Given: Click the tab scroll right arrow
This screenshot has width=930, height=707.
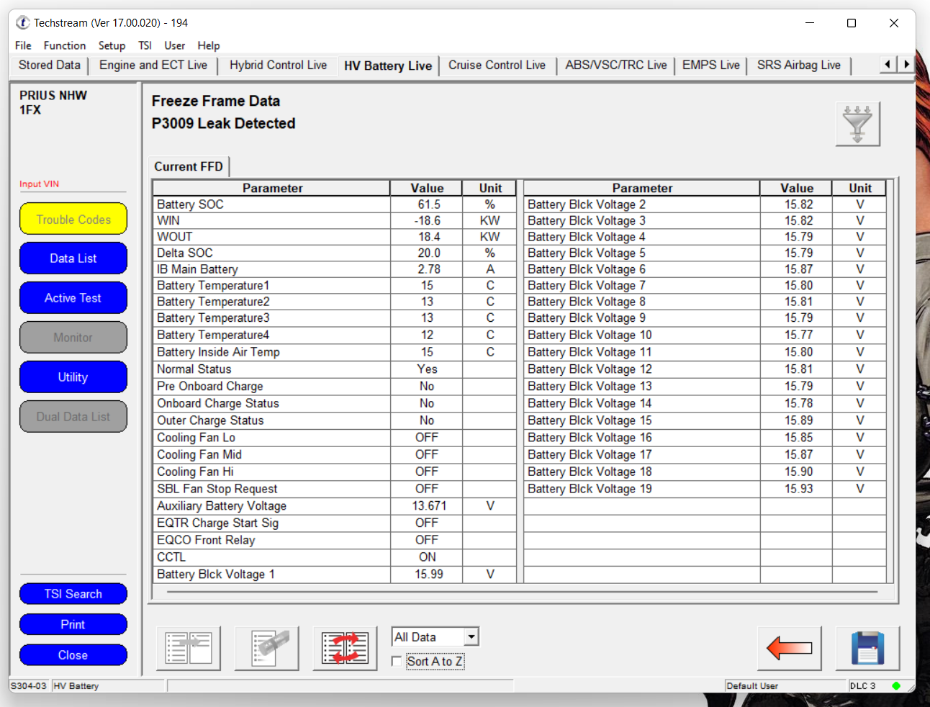Looking at the screenshot, I should [x=906, y=64].
